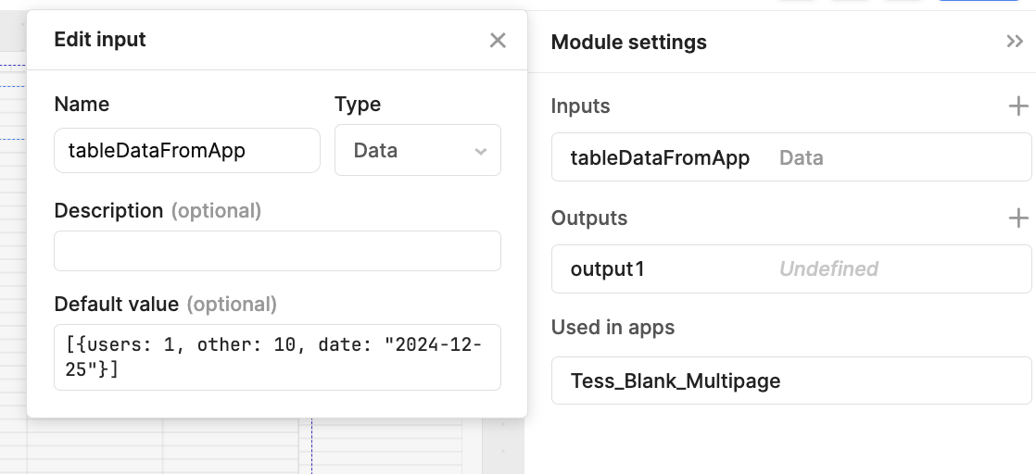Click the Edit input dialog title
The height and width of the screenshot is (474, 1036).
pos(100,40)
